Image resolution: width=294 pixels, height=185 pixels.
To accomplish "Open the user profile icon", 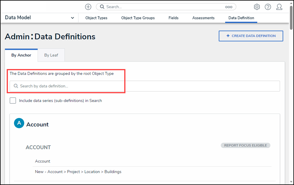I will [279, 7].
